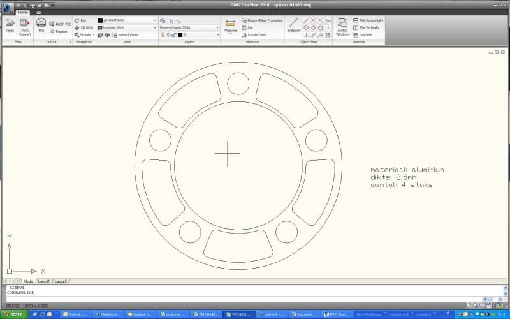Open the Unsaved Layer State dropdown

pyautogui.click(x=189, y=27)
